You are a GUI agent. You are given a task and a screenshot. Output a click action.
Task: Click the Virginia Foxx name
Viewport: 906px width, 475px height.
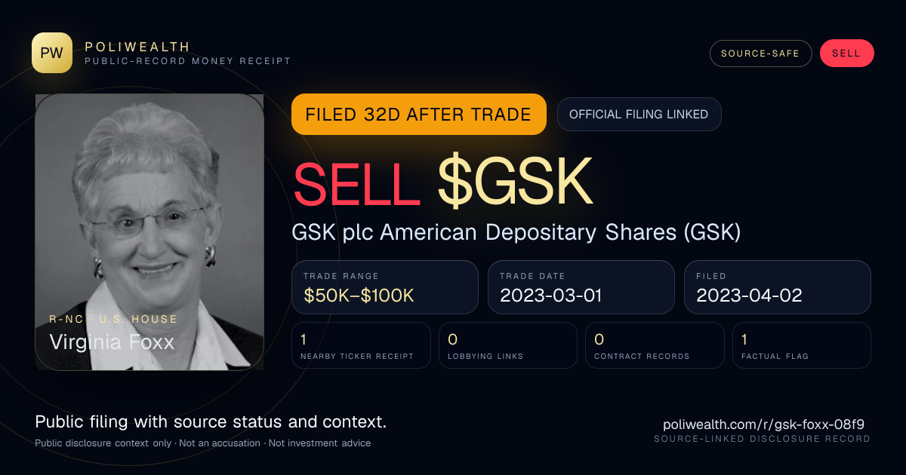112,342
